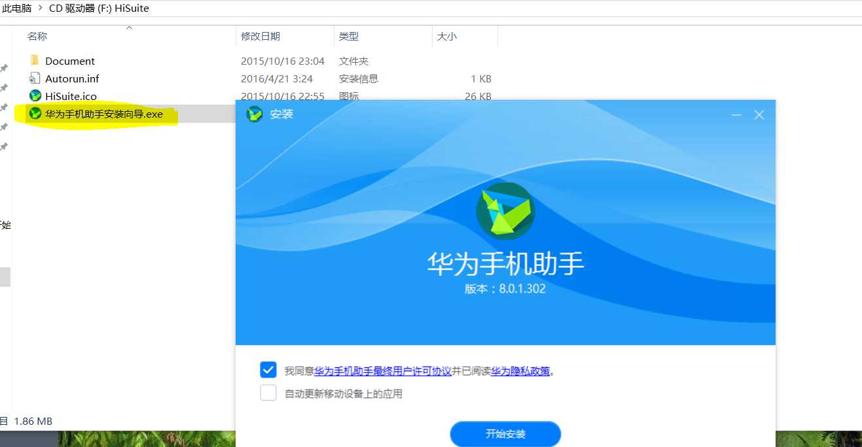Click the 26 KB size cell
This screenshot has height=447, width=862.
coord(478,96)
